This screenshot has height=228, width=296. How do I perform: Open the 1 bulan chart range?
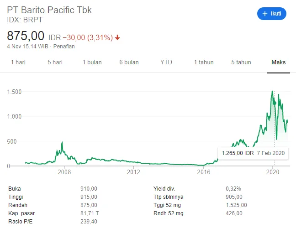tap(92, 62)
